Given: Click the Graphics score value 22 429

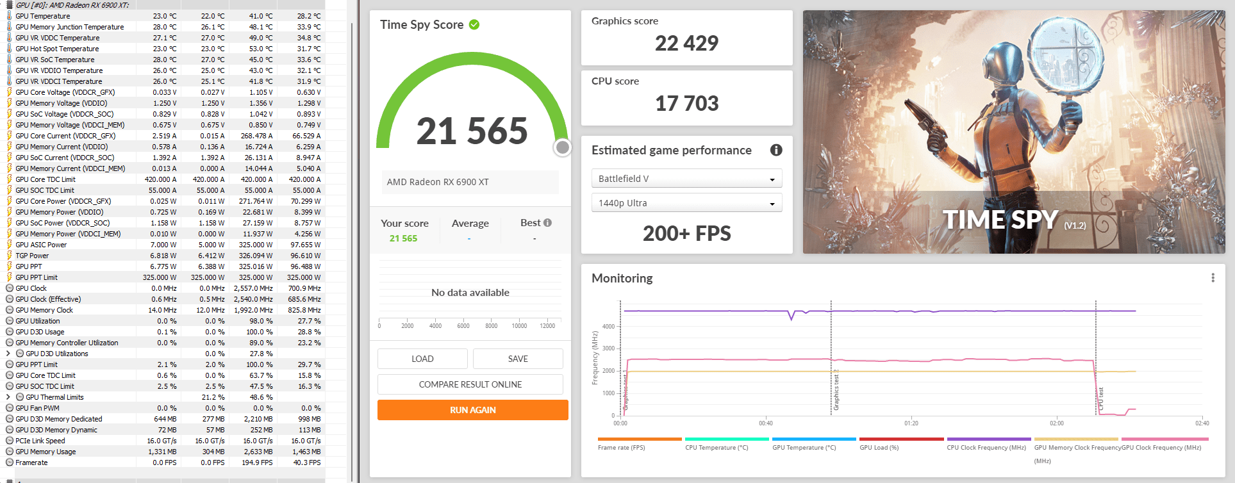Looking at the screenshot, I should click(686, 44).
